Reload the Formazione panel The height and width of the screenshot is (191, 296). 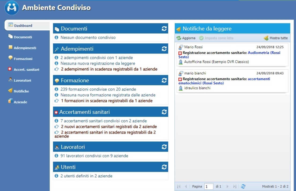point(164,80)
